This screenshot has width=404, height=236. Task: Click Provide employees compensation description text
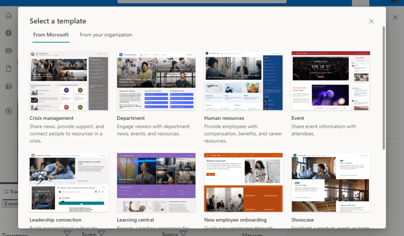point(243,134)
